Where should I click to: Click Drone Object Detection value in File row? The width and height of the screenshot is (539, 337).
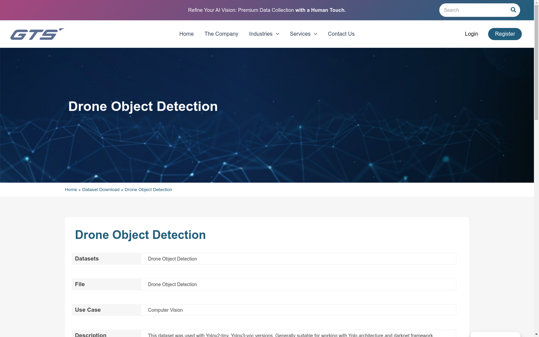click(172, 284)
